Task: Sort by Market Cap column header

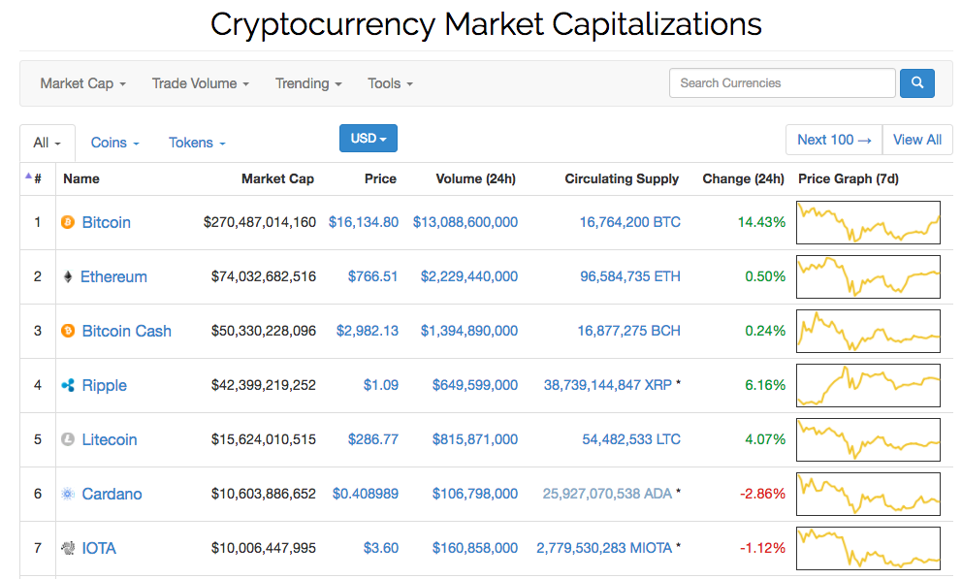Action: pos(277,178)
